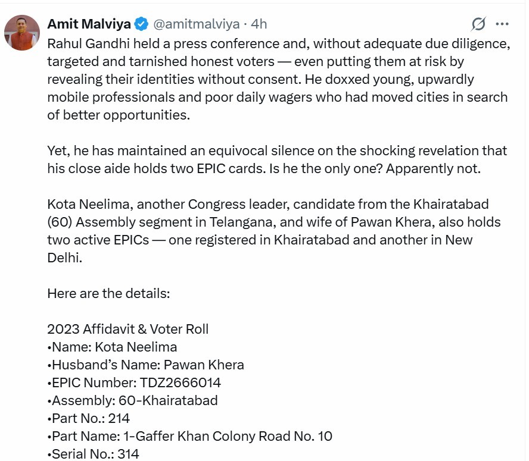Click the 4h post timestamp

point(259,24)
